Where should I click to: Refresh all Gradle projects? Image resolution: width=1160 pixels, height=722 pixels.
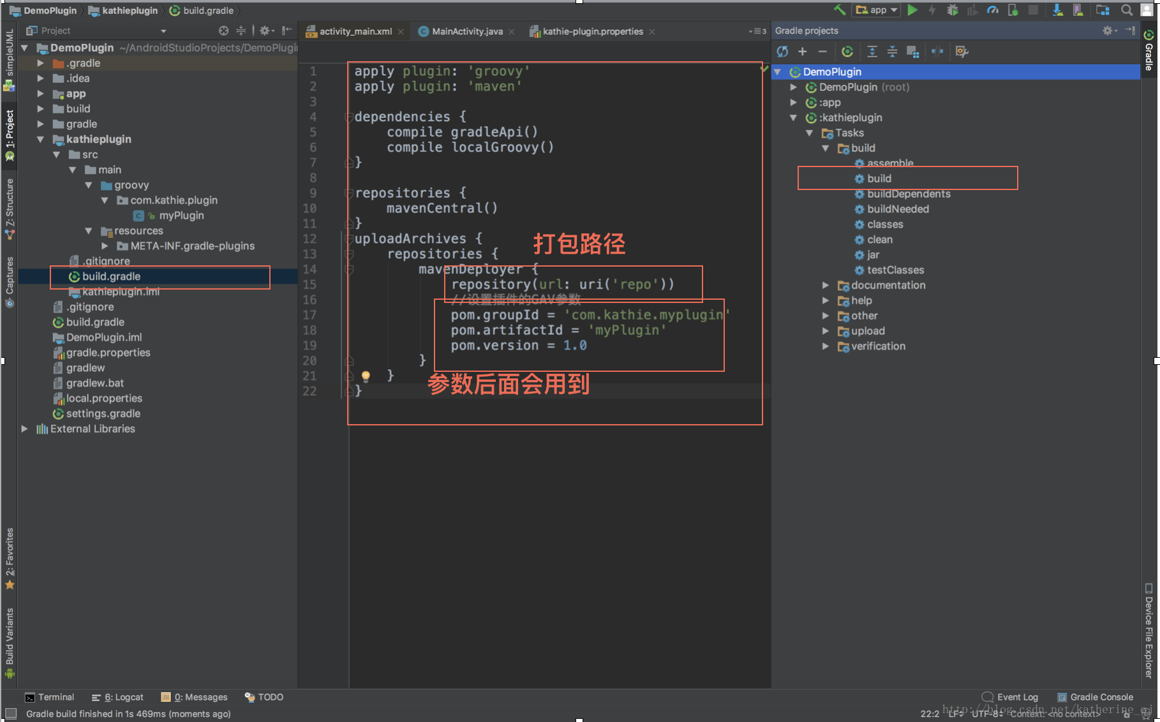click(x=782, y=52)
